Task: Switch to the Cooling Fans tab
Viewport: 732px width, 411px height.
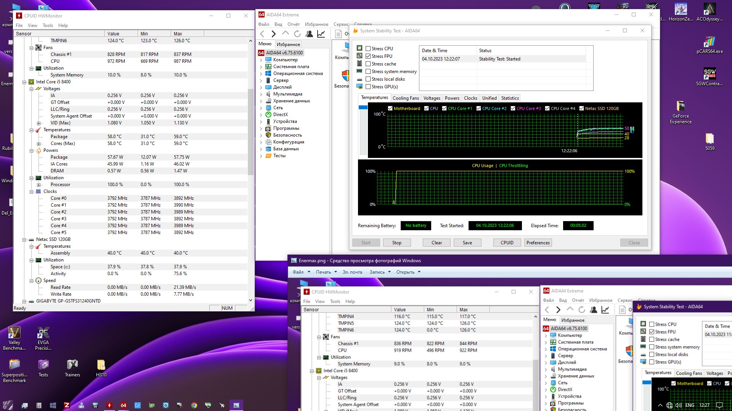Action: pos(406,98)
